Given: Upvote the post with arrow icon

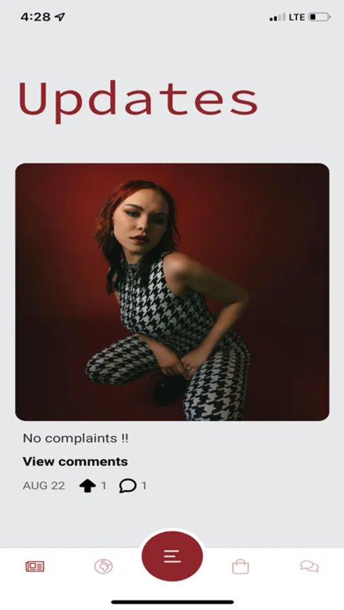Looking at the screenshot, I should pos(88,485).
